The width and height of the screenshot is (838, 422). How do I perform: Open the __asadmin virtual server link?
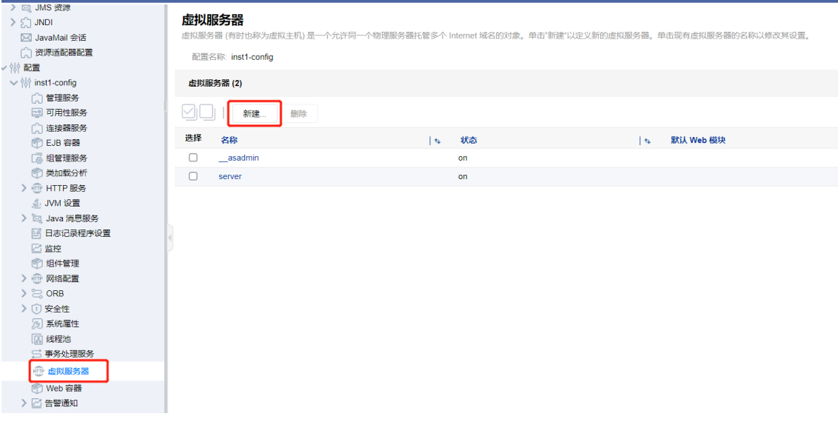click(x=238, y=158)
